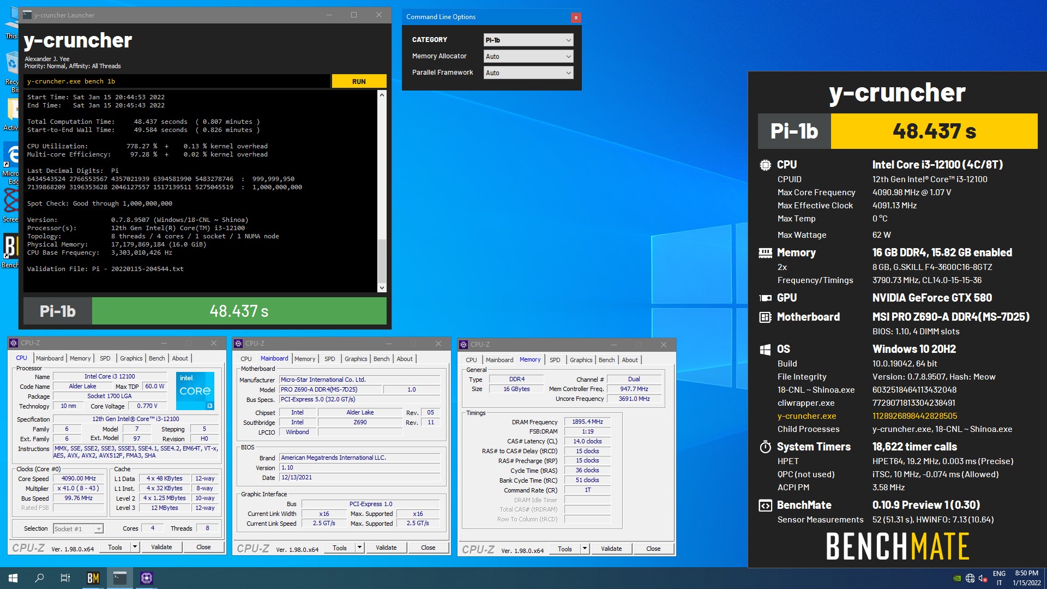This screenshot has width=1047, height=589.
Task: Click Validate in first CPU-Z window
Action: click(x=161, y=547)
